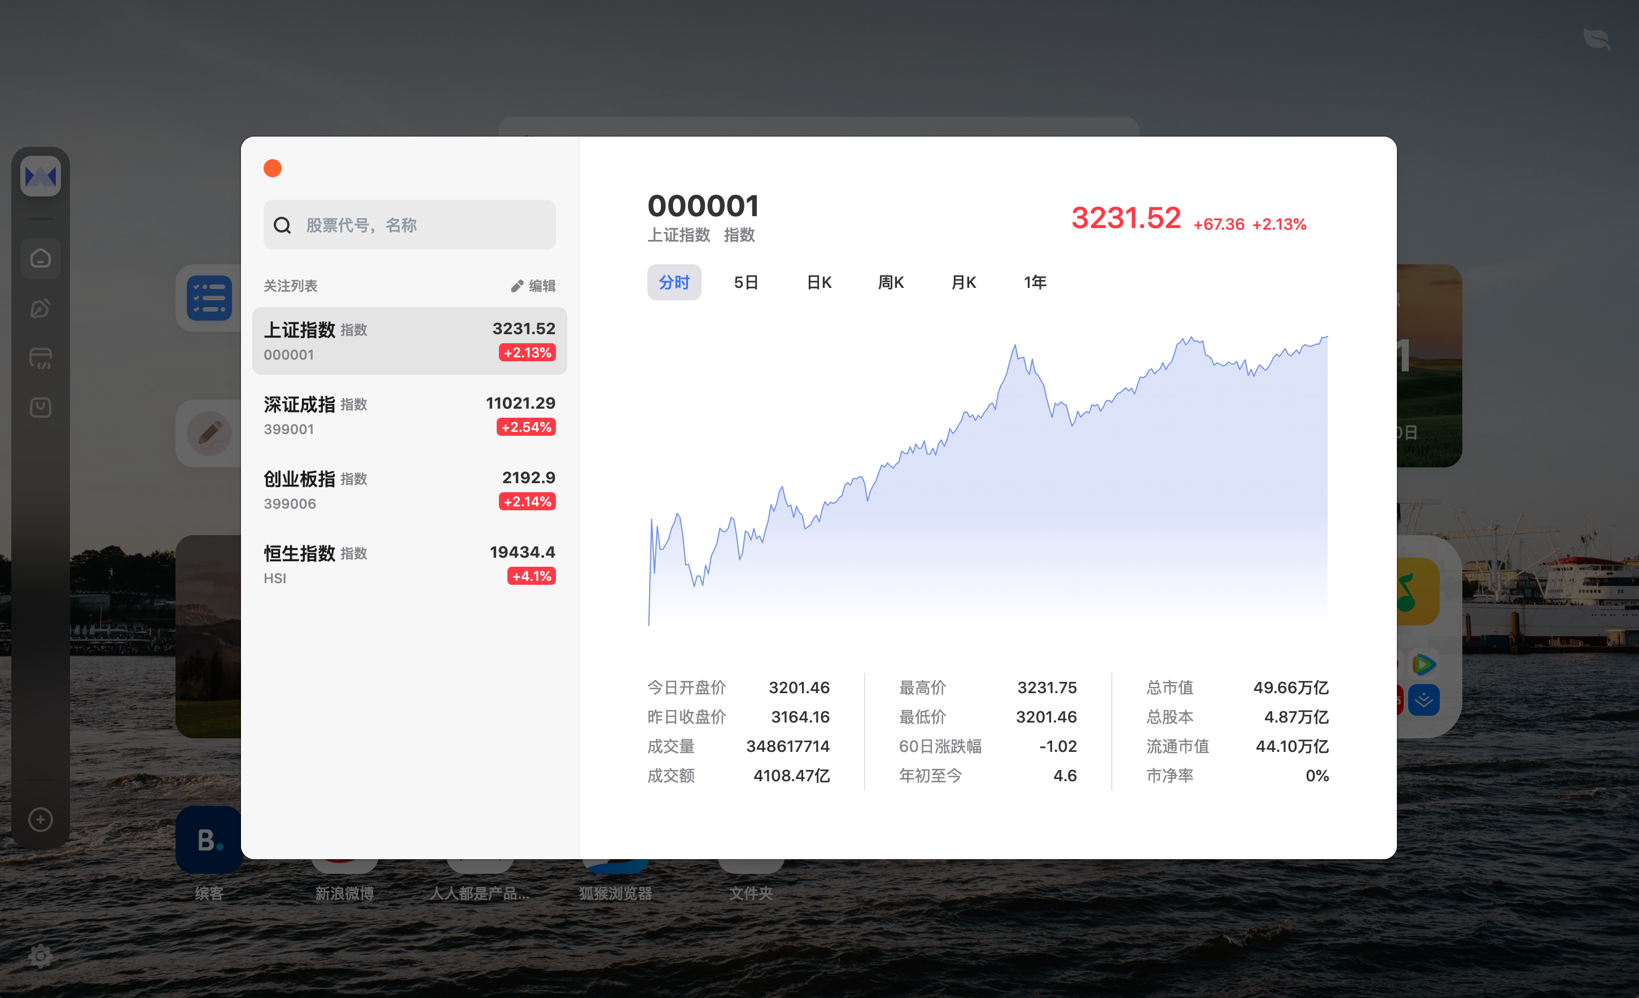Image resolution: width=1639 pixels, height=998 pixels.
Task: Click the magnifier search icon
Action: [x=282, y=226]
